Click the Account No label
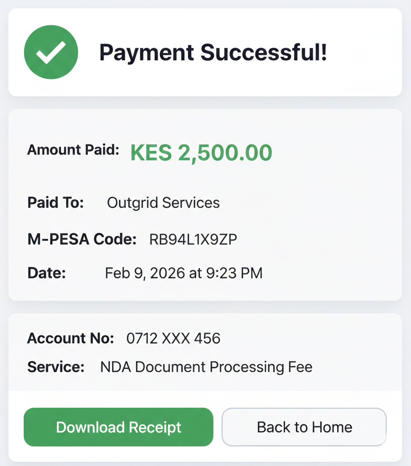This screenshot has height=466, width=411. [71, 338]
